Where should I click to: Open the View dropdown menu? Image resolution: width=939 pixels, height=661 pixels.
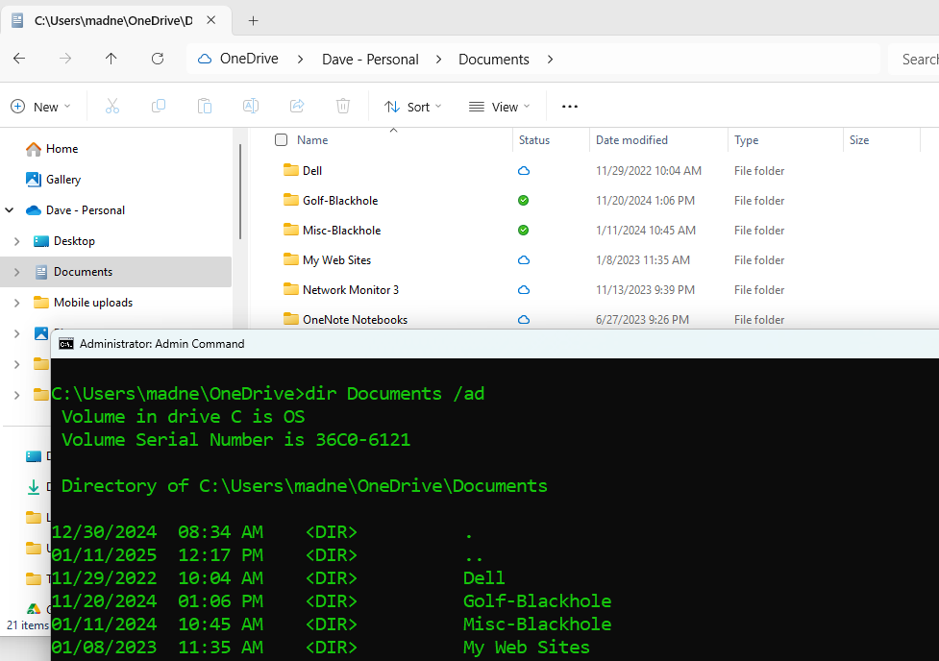click(x=498, y=106)
